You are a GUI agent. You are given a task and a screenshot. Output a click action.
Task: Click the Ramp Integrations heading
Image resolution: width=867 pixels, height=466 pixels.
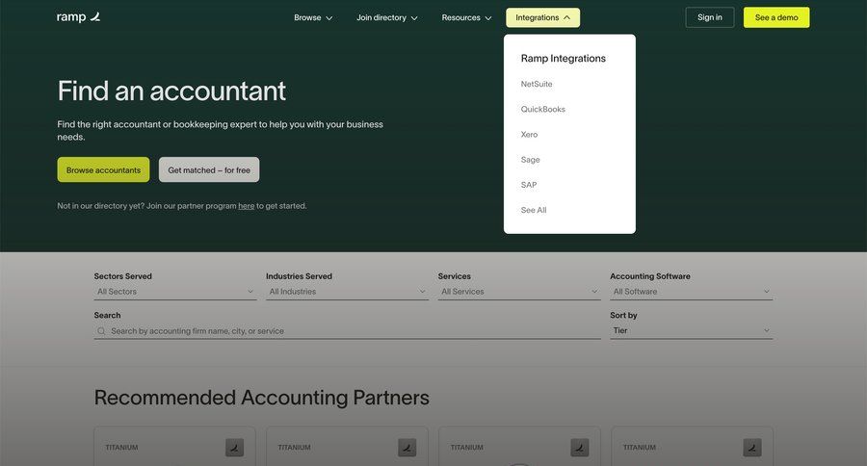tap(563, 58)
